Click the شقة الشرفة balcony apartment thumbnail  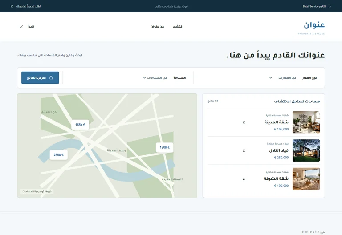click(x=306, y=179)
